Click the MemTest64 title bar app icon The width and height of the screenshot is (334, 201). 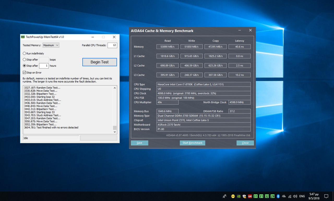click(x=23, y=37)
